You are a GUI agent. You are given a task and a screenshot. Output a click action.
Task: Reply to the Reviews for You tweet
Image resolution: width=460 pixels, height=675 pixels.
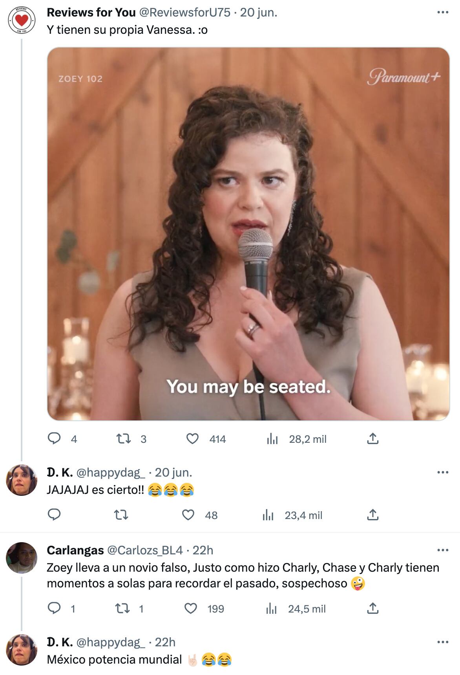(x=54, y=438)
